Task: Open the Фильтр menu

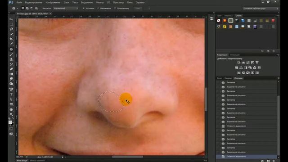Action: (100, 3)
